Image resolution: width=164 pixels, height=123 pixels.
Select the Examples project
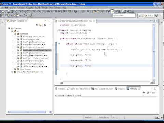click(17, 28)
